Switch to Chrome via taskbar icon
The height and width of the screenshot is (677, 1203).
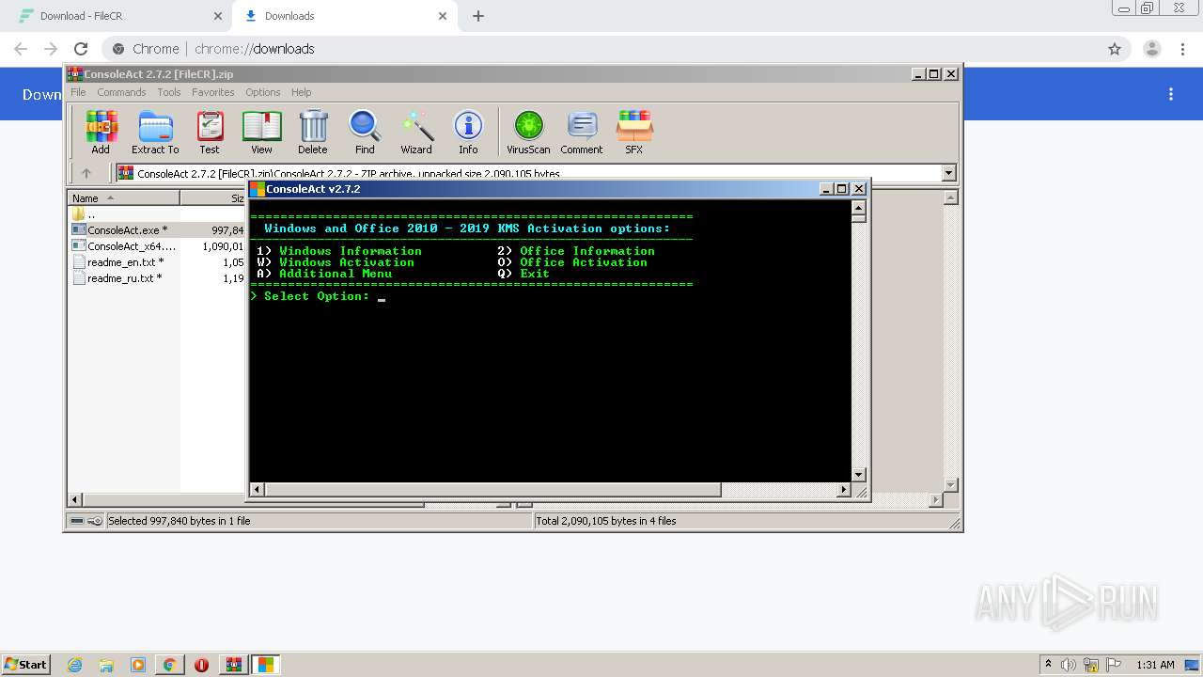tap(170, 665)
